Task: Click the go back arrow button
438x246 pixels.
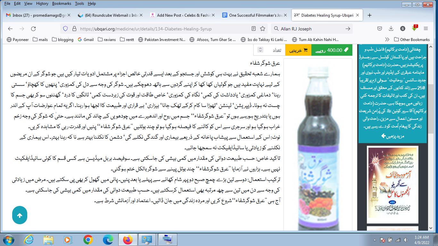Action: point(10,29)
